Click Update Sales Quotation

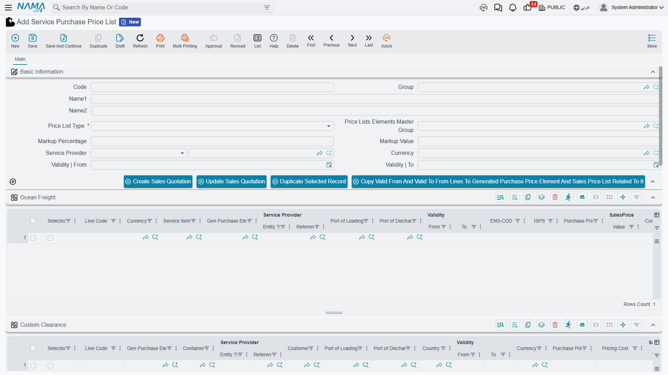click(231, 182)
